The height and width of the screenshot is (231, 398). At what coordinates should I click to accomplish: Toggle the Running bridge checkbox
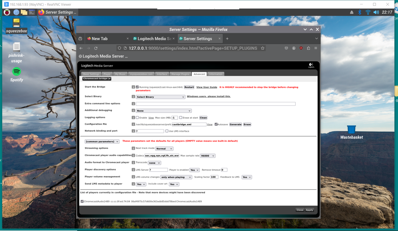(x=137, y=87)
